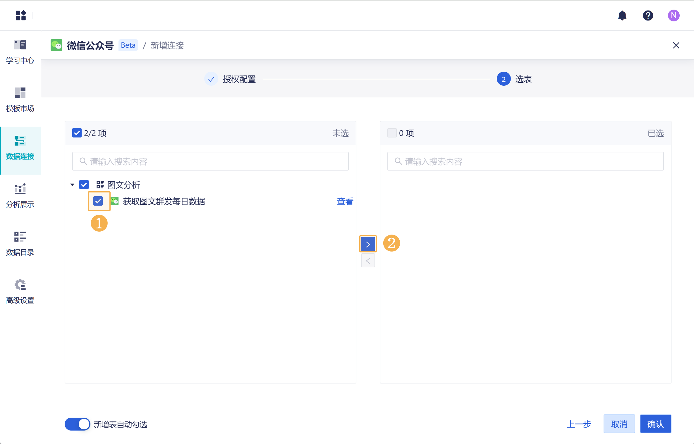The width and height of the screenshot is (694, 444).
Task: Collapse the 图文分析 tree node arrow
Action: [72, 185]
